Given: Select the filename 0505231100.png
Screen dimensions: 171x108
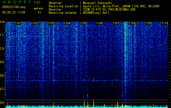Looking at the screenshot, I should click(x=14, y=7).
